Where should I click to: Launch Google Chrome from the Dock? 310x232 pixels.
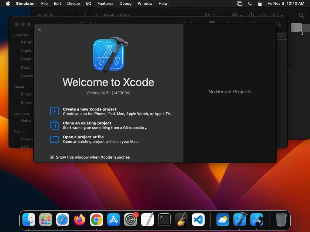(97, 220)
